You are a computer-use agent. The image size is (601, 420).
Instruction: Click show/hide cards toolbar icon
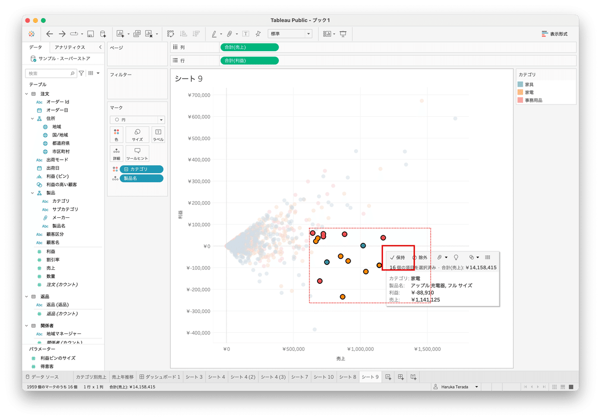327,34
